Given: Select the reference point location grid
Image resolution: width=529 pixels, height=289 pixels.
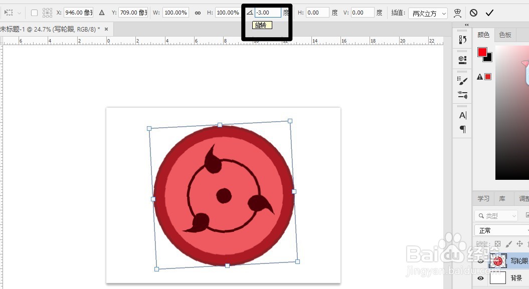Looking at the screenshot, I should [x=47, y=13].
